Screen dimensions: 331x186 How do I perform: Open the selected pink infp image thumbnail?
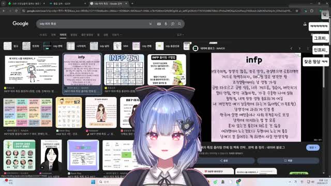tap(82, 70)
